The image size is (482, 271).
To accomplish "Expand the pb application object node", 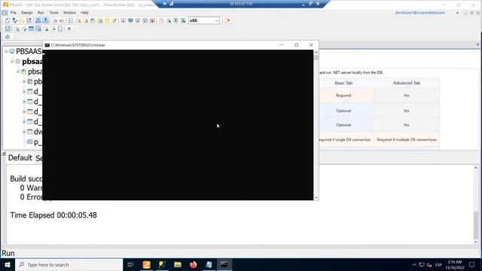I will tap(24, 82).
